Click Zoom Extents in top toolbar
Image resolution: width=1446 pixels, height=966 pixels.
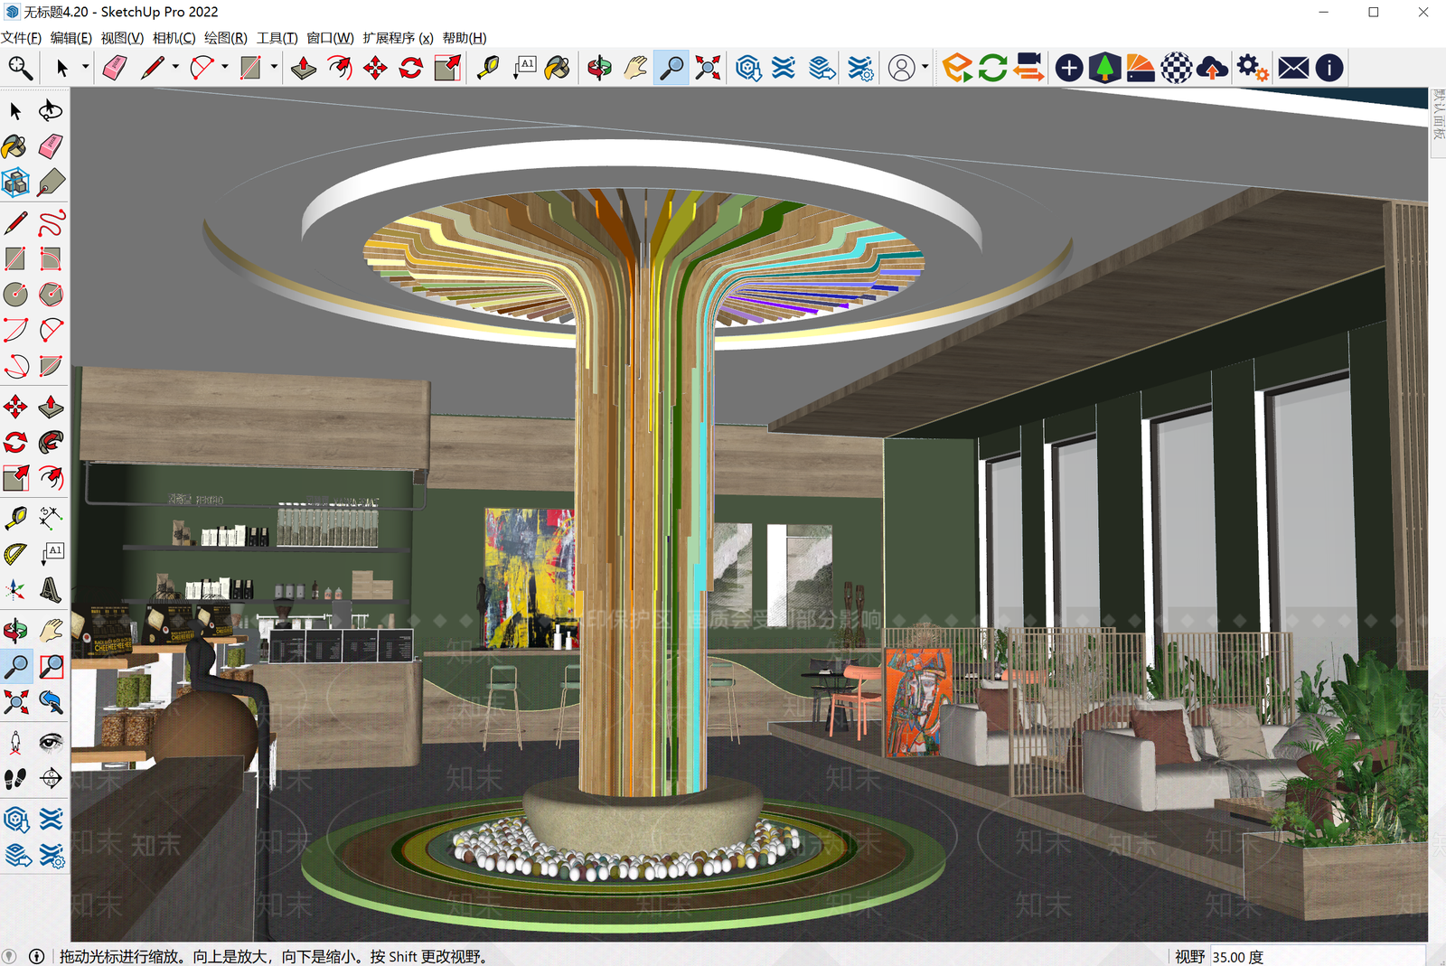[x=709, y=68]
